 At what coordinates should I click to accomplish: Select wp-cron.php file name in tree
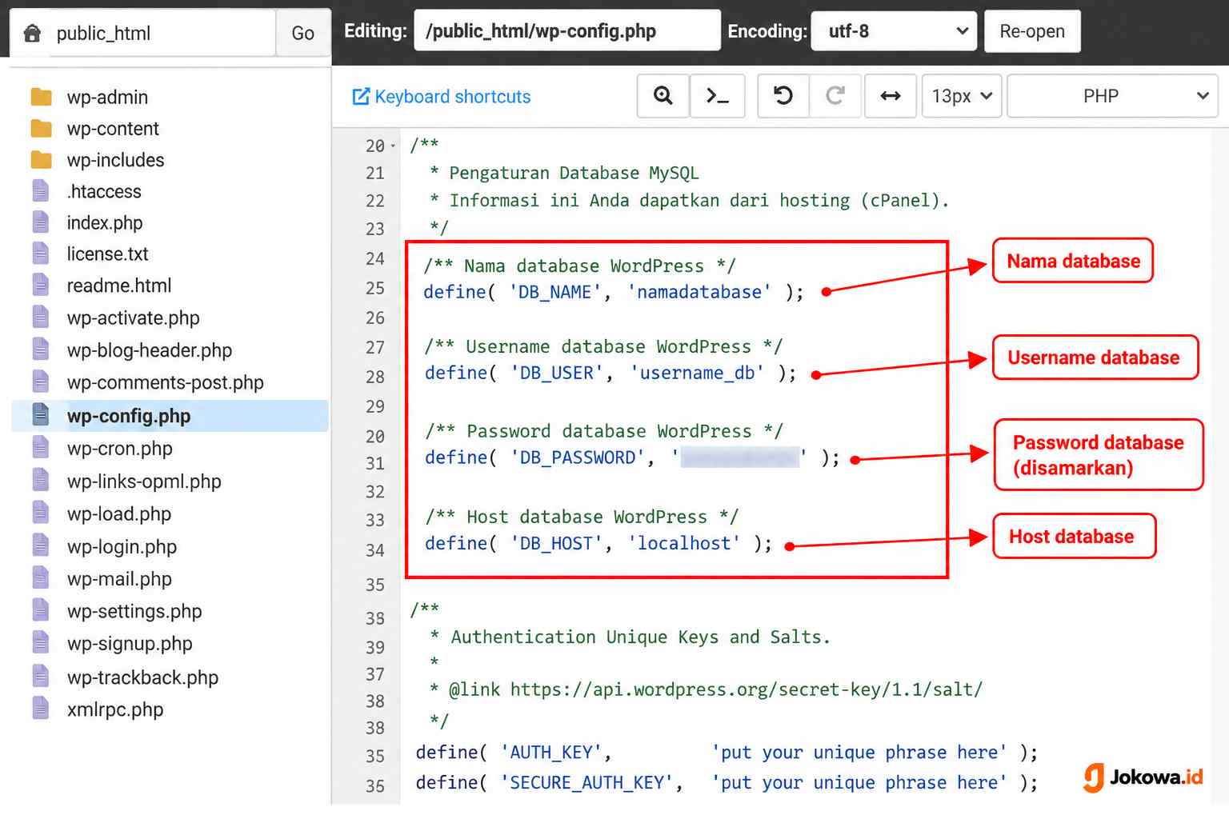(x=120, y=449)
